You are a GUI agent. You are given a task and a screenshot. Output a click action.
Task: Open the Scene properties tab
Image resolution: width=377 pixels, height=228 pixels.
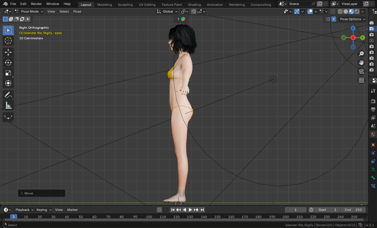pyautogui.click(x=373, y=126)
